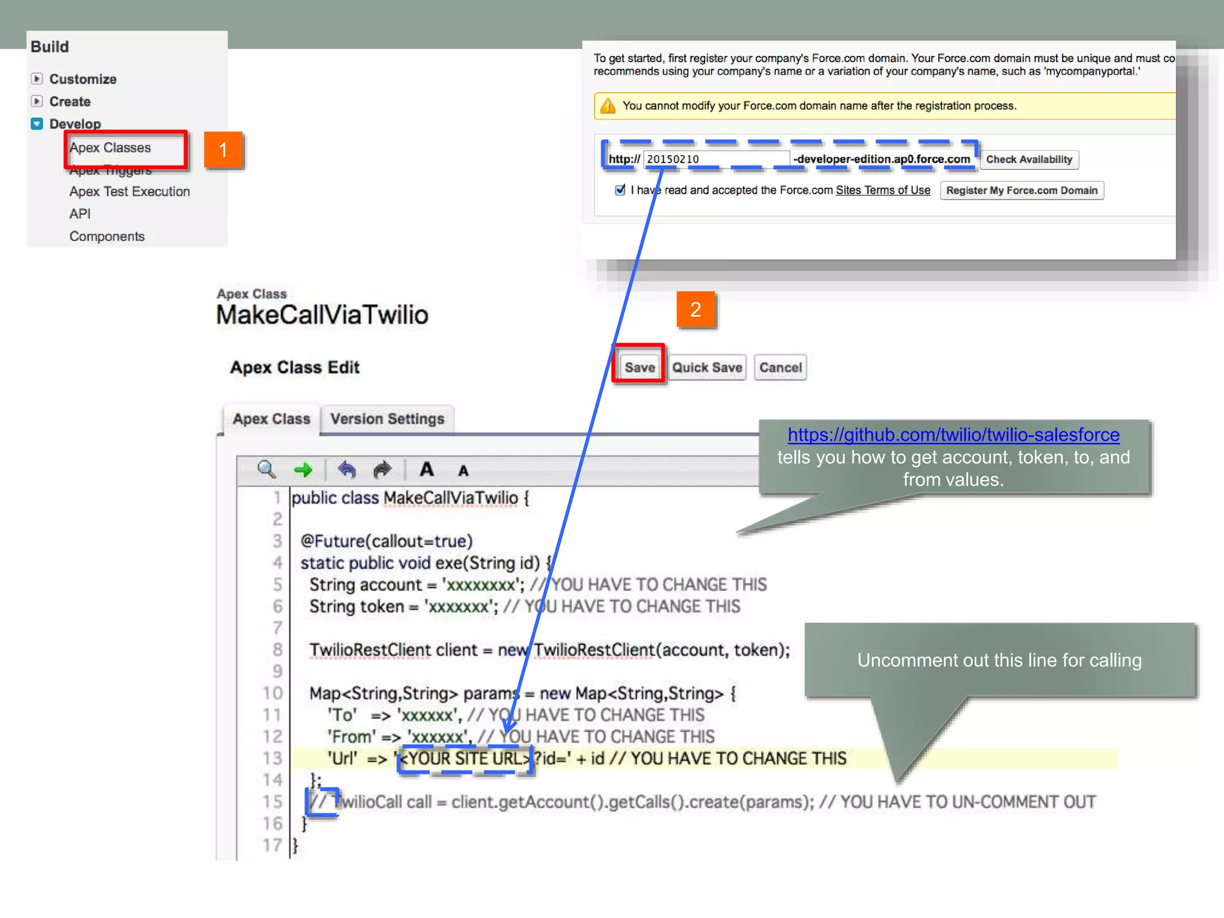
Task: Click the redo arrow icon
Action: point(382,470)
